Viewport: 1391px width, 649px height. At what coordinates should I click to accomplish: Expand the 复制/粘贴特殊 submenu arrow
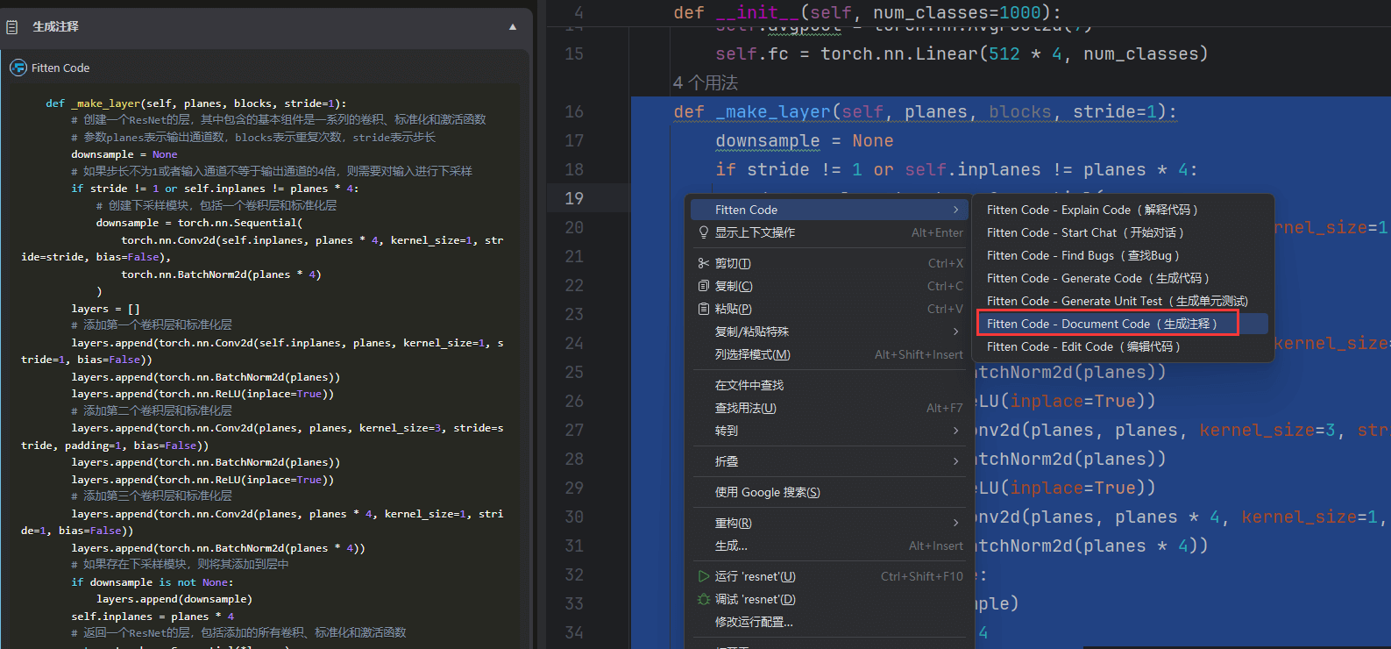pos(955,332)
